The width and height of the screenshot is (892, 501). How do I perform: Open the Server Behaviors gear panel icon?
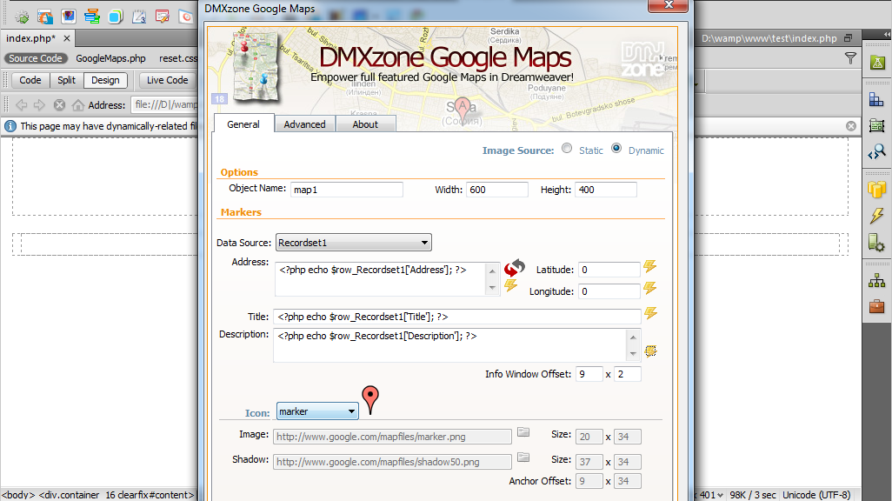click(876, 242)
